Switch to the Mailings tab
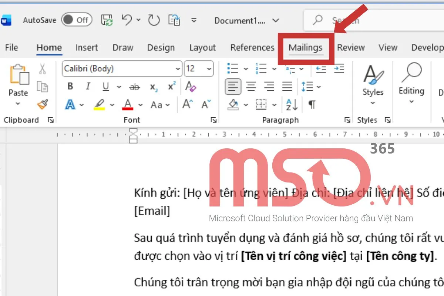The height and width of the screenshot is (296, 444). [x=306, y=48]
